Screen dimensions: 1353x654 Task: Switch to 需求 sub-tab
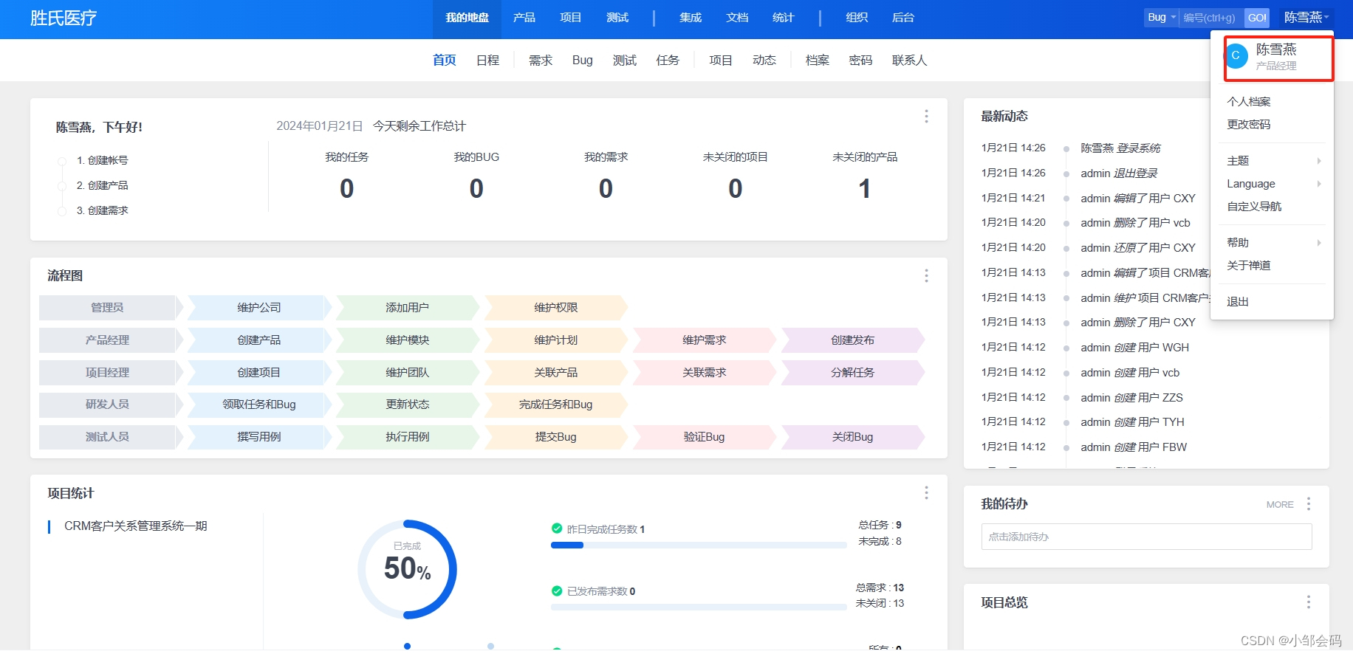pyautogui.click(x=541, y=61)
